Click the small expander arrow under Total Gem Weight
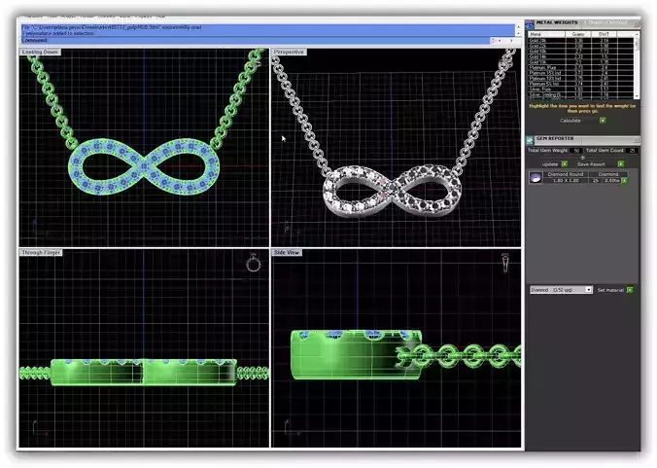This screenshot has width=657, height=468. coord(582,158)
